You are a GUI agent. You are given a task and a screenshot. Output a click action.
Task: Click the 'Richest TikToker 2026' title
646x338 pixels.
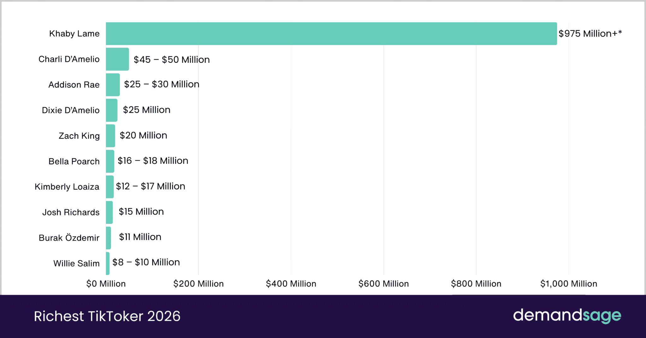pos(107,316)
